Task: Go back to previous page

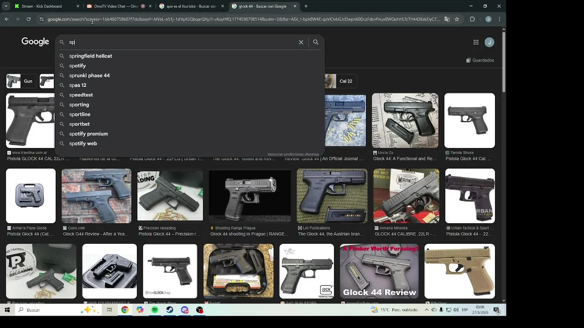Action: coord(6,19)
